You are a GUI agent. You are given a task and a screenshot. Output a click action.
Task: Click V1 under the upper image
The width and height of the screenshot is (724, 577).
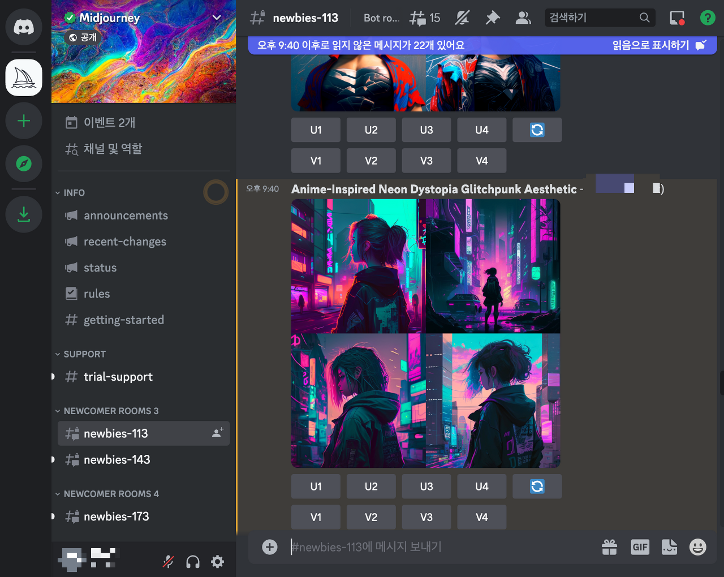point(316,161)
